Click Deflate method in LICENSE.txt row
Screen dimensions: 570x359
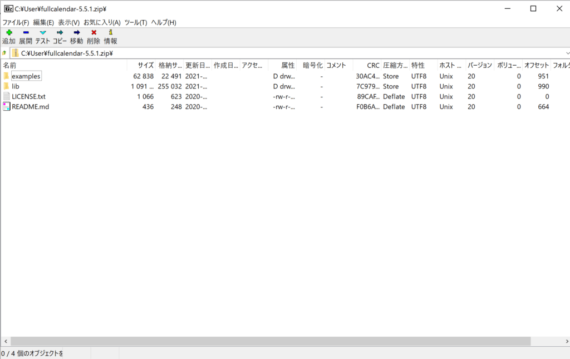pyautogui.click(x=394, y=97)
